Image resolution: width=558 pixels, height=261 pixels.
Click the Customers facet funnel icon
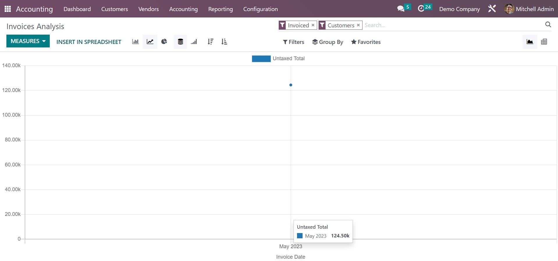tap(322, 25)
